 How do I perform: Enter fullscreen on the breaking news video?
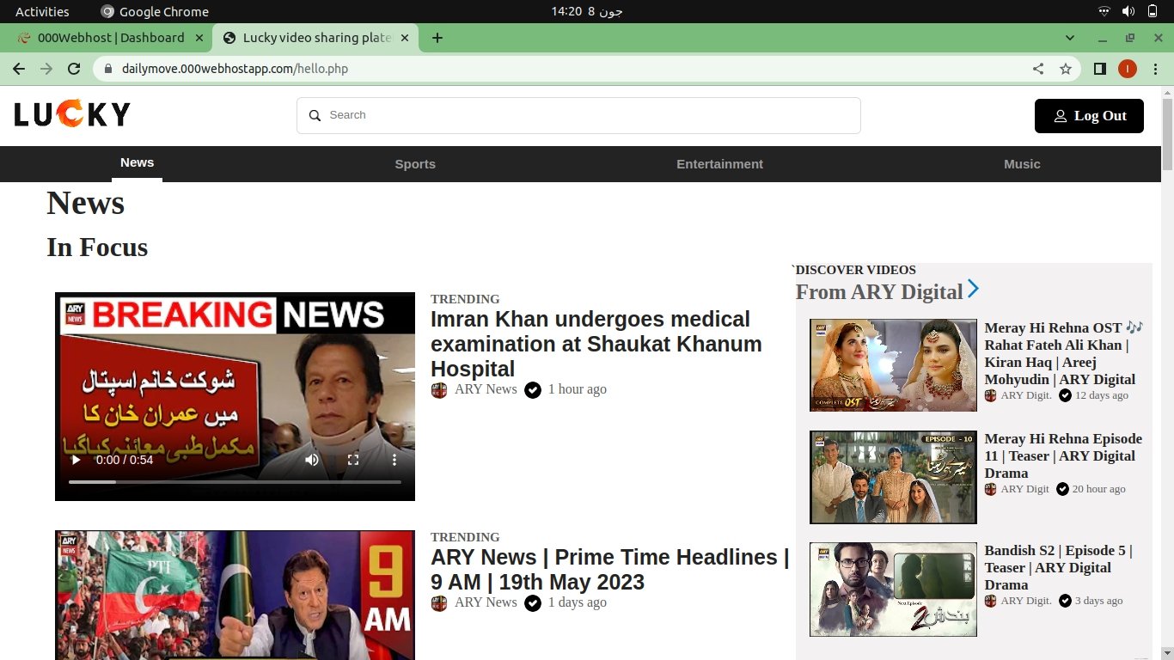click(x=353, y=460)
